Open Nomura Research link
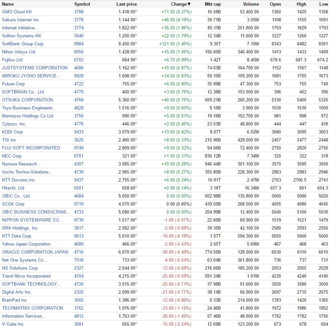This screenshot has width=329, height=328. click(x=21, y=164)
